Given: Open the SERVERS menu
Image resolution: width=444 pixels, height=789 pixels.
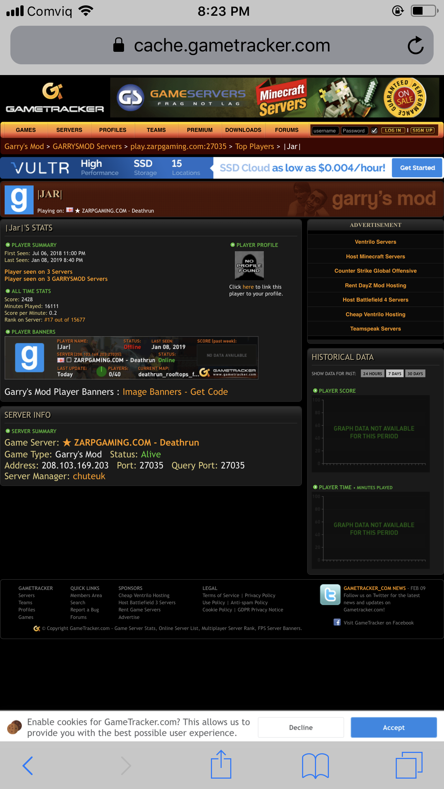Looking at the screenshot, I should coord(69,130).
